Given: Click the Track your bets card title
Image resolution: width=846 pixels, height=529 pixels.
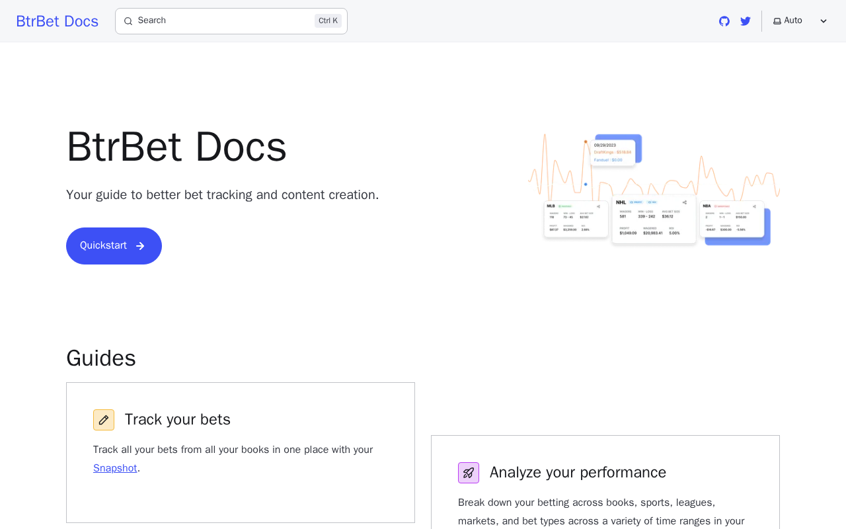Looking at the screenshot, I should (x=178, y=420).
